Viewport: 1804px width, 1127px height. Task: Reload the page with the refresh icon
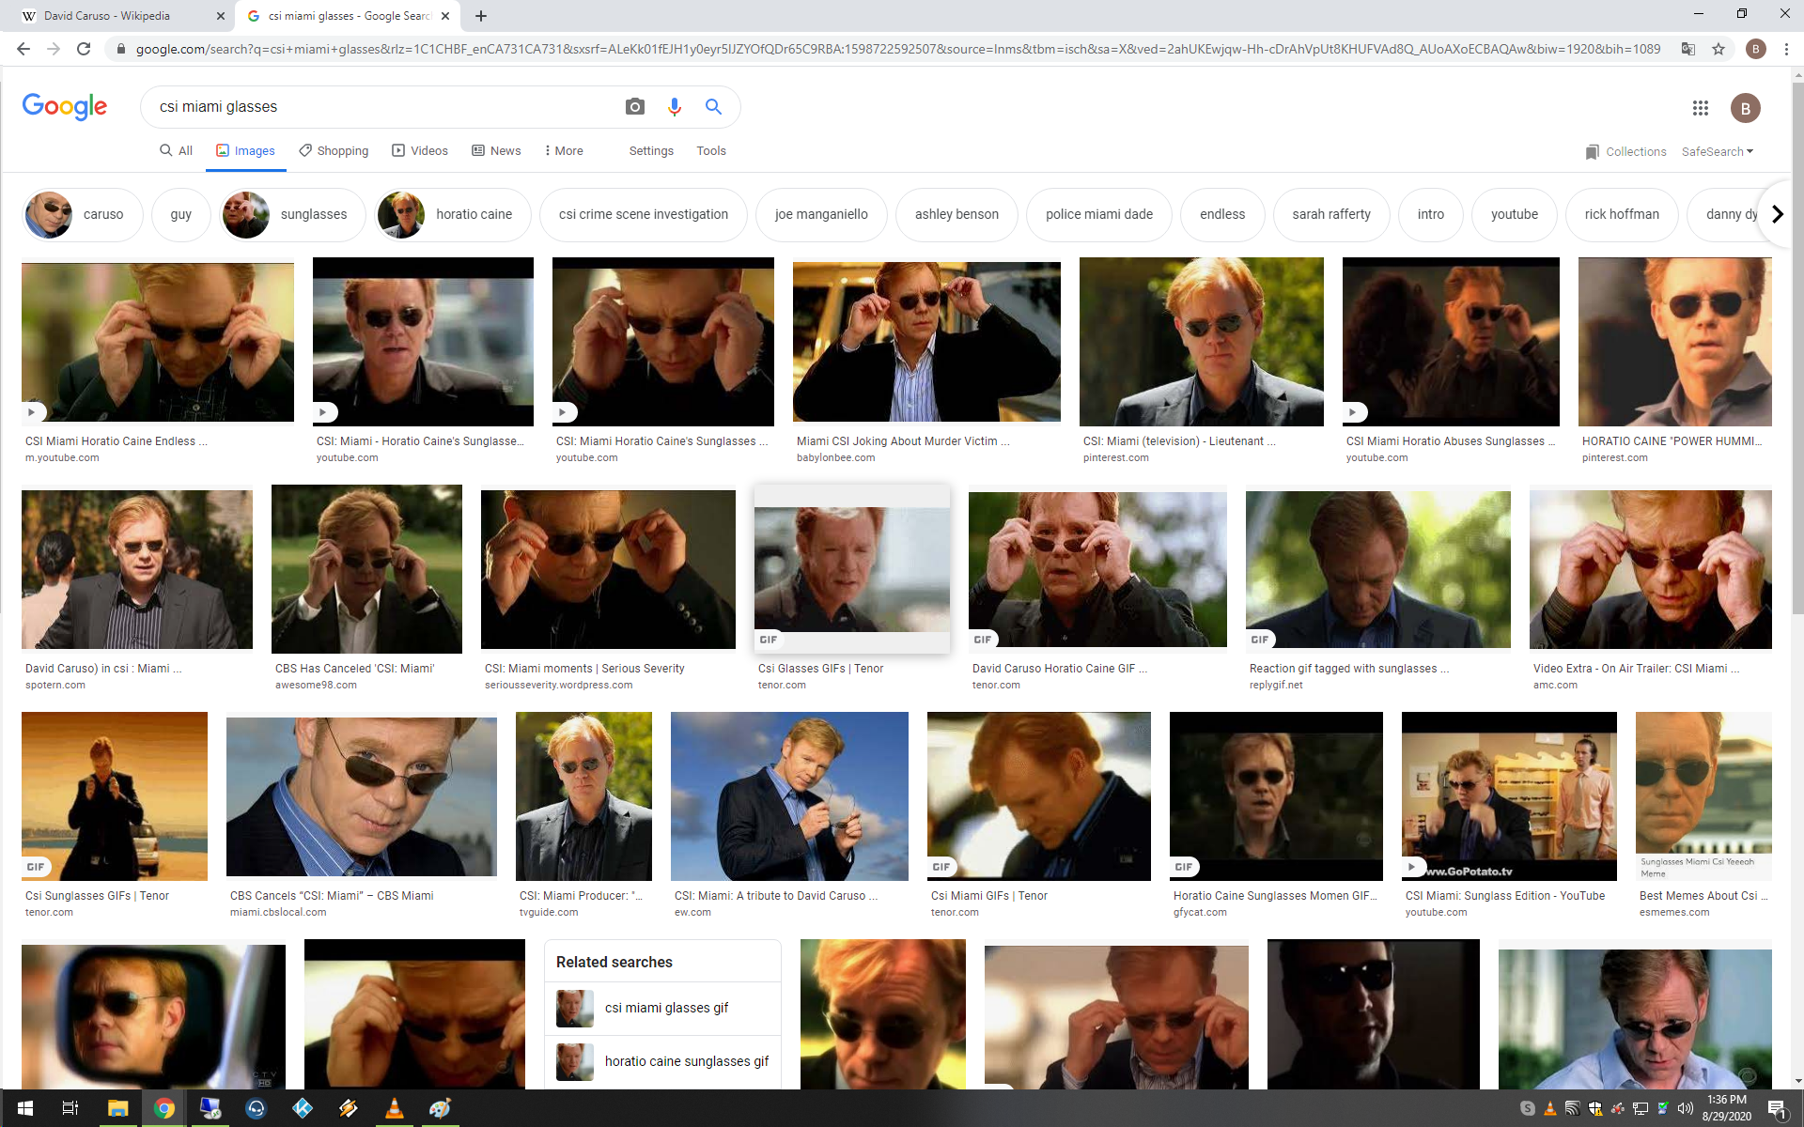click(x=84, y=49)
